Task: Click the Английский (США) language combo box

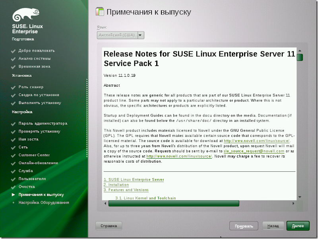Action: (120, 35)
